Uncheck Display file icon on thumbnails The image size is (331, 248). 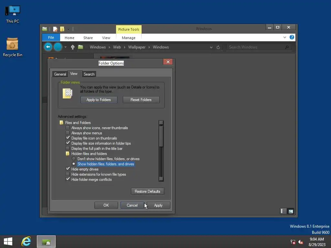[x=68, y=138]
